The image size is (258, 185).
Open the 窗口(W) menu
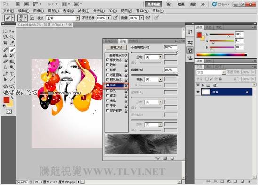click(x=142, y=11)
